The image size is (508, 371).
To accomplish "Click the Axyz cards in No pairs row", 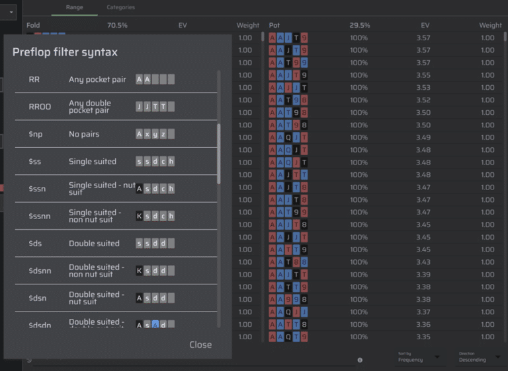I will pyautogui.click(x=155, y=134).
